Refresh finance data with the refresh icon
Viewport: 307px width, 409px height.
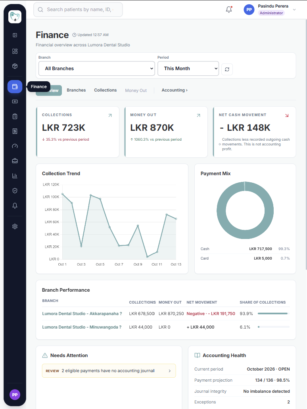[x=227, y=69]
